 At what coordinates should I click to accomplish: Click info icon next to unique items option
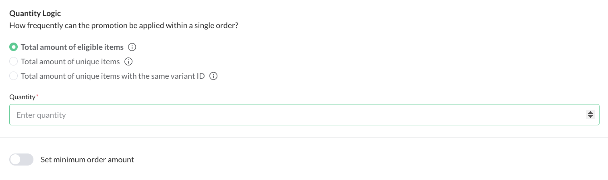128,62
